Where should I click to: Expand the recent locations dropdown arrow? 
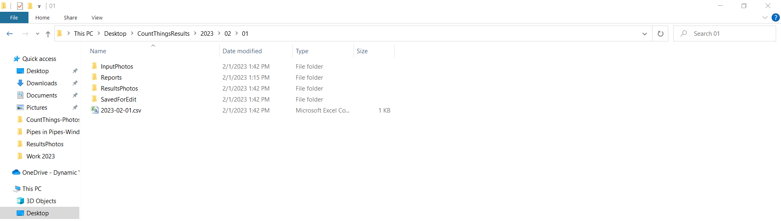click(x=37, y=34)
